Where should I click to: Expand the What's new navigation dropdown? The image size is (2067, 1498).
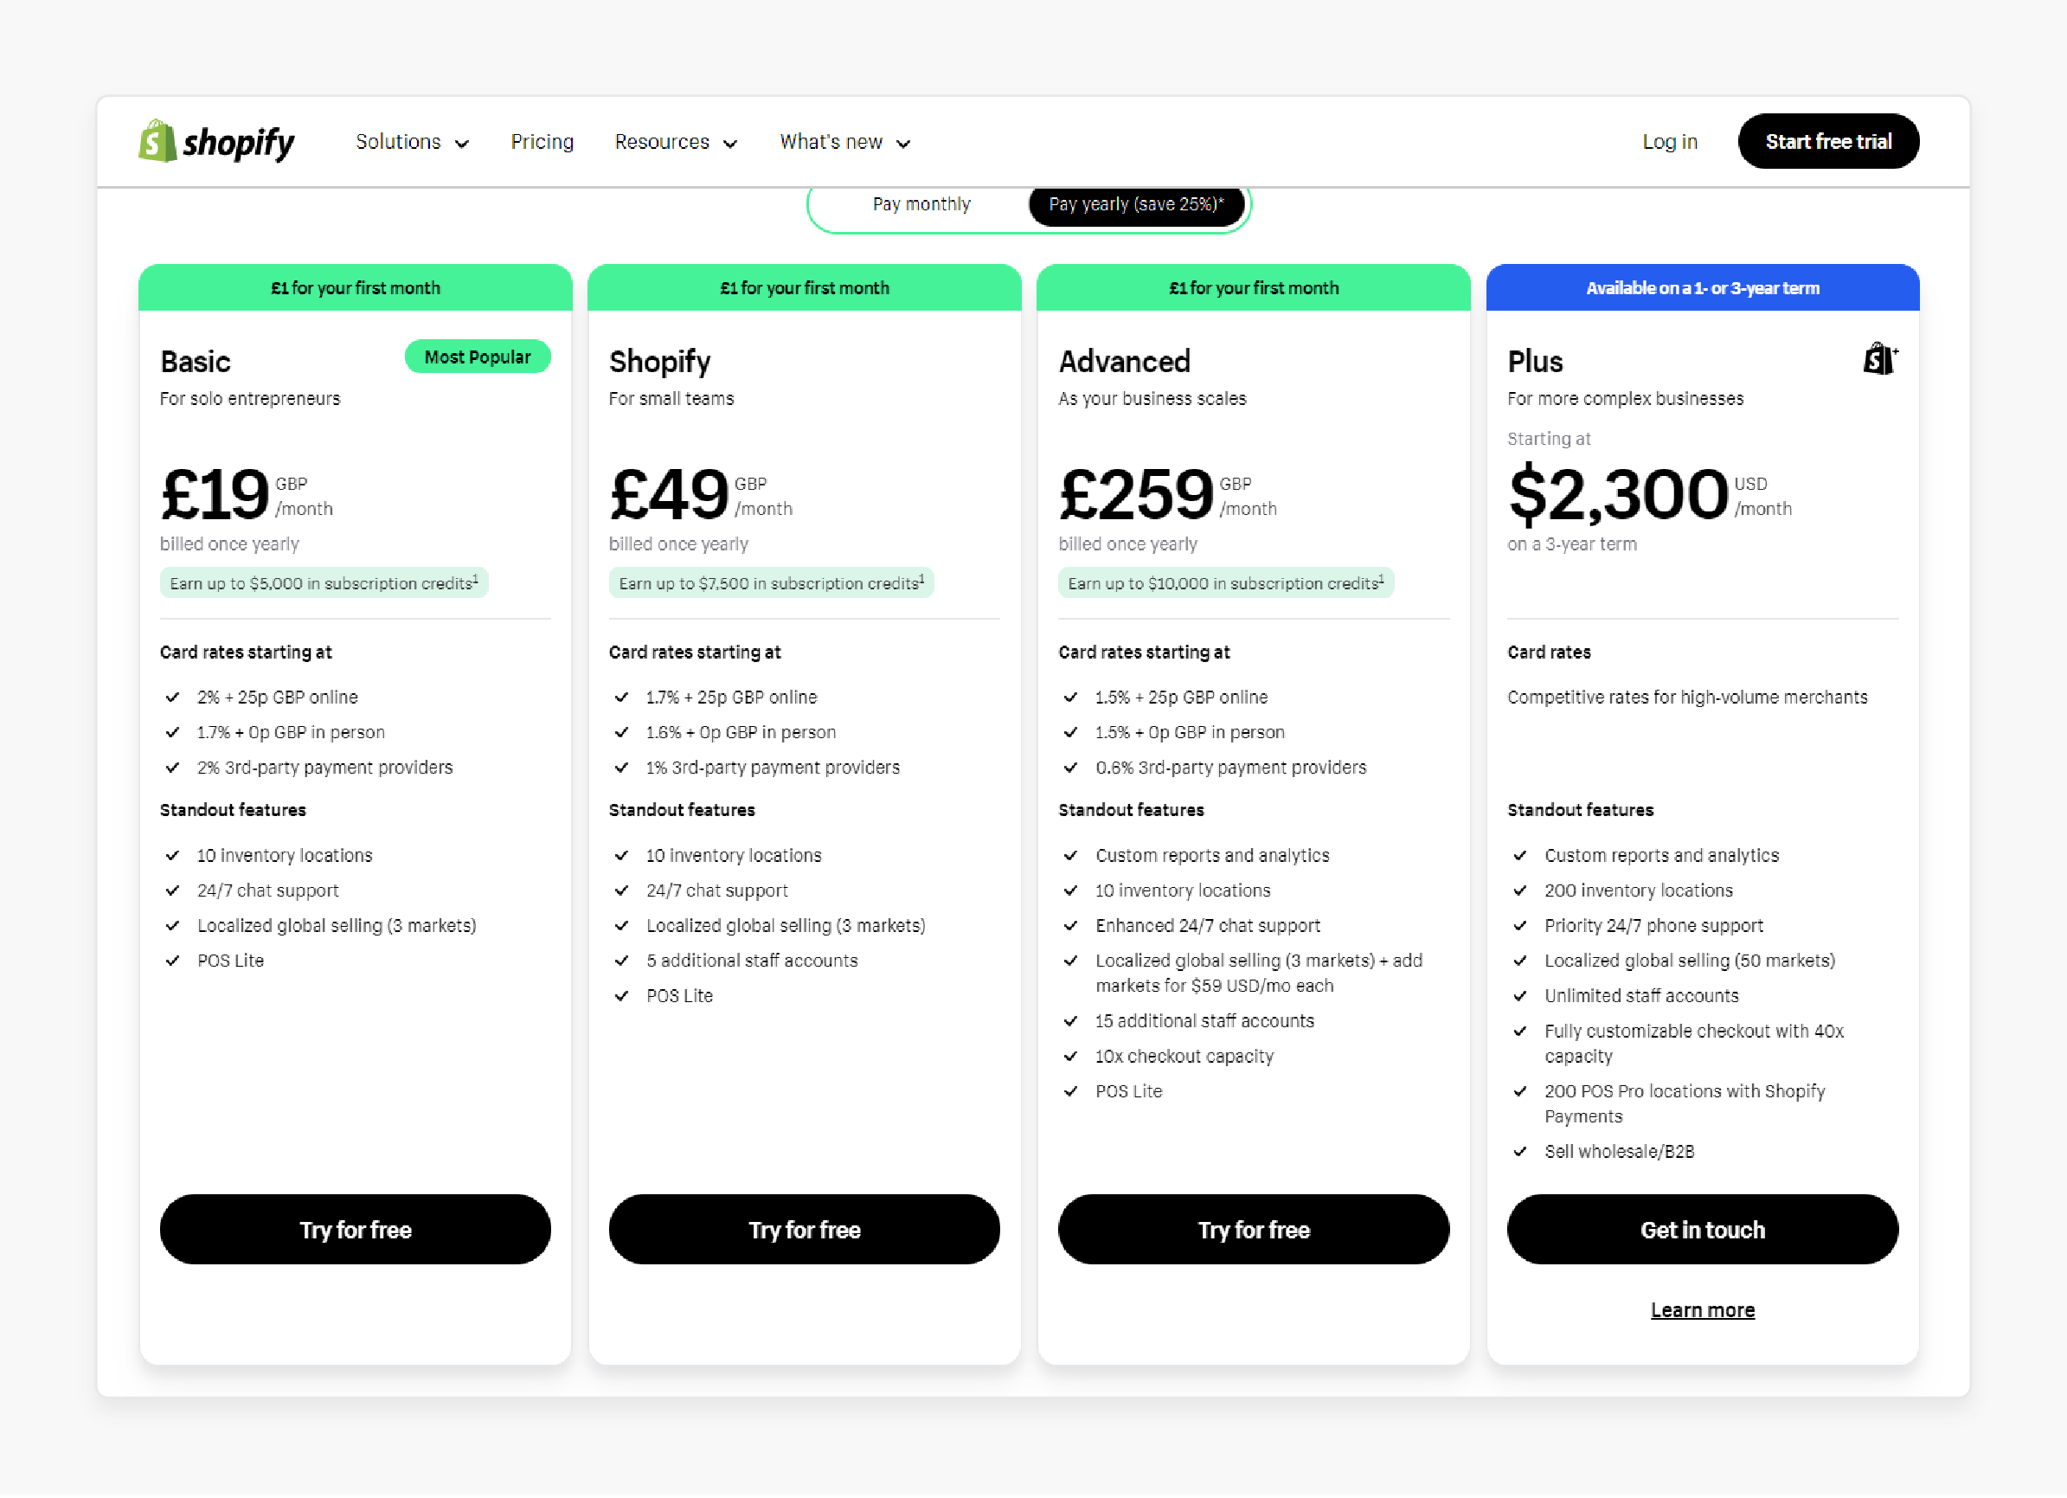(x=845, y=143)
